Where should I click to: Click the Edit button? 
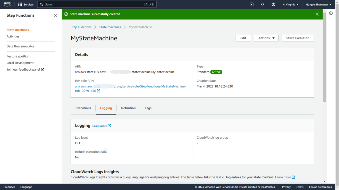coord(243,38)
